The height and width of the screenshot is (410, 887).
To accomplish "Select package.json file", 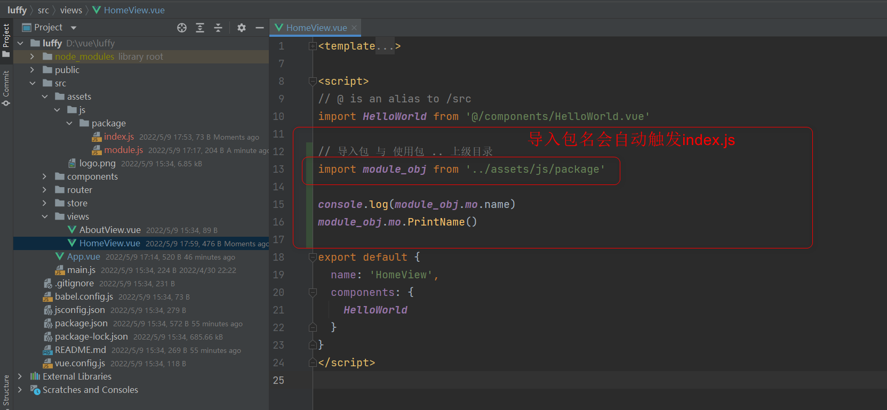I will (81, 323).
